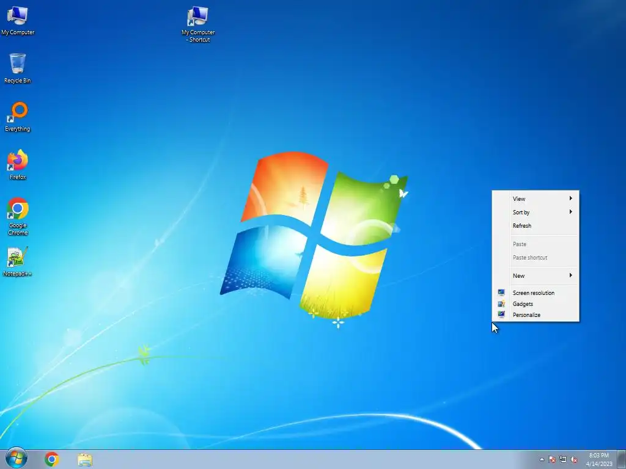Image resolution: width=626 pixels, height=469 pixels.
Task: Show hidden tray icons arrow
Action: coord(542,459)
